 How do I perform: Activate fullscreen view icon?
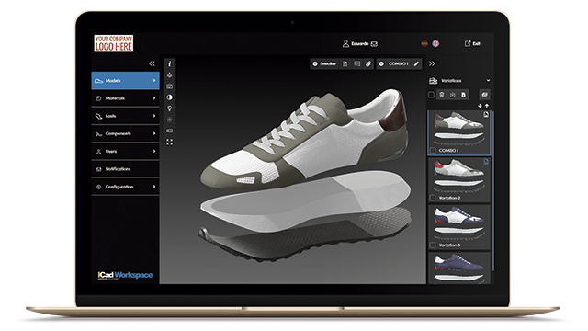pyautogui.click(x=169, y=143)
